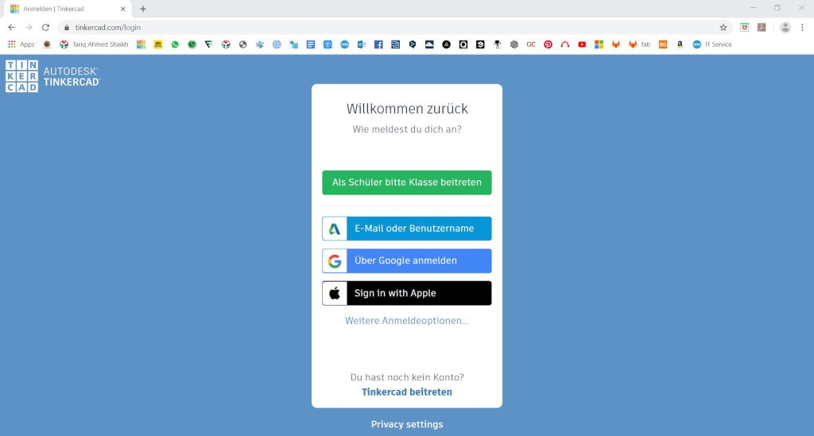814x436 pixels.
Task: Go back to previous page
Action: point(11,28)
